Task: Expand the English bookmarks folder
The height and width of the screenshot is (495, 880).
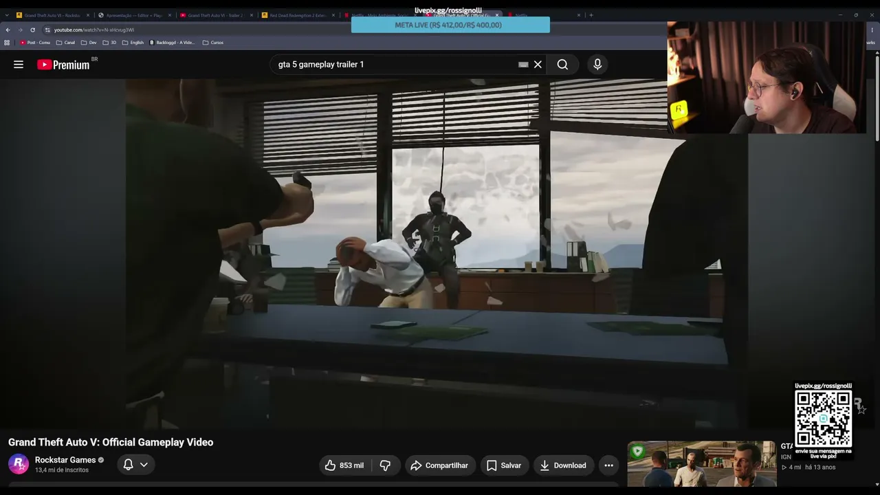Action: tap(133, 43)
